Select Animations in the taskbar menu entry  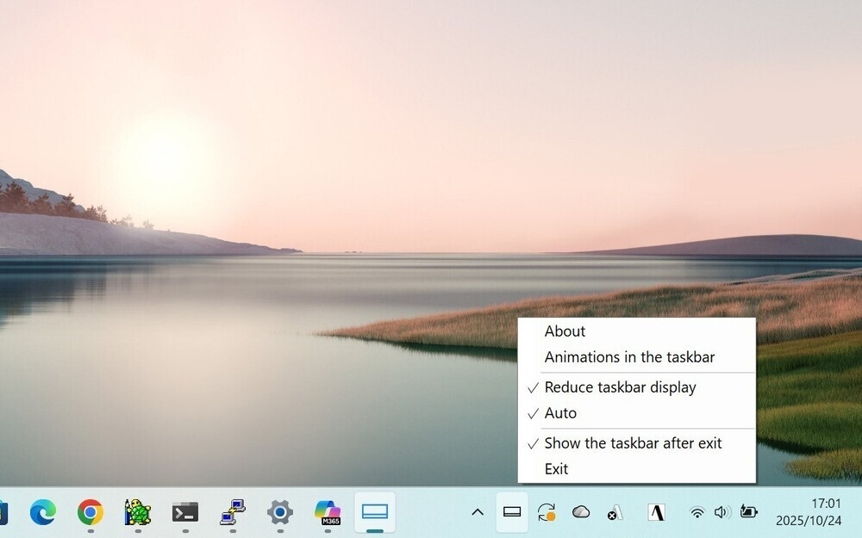637,357
